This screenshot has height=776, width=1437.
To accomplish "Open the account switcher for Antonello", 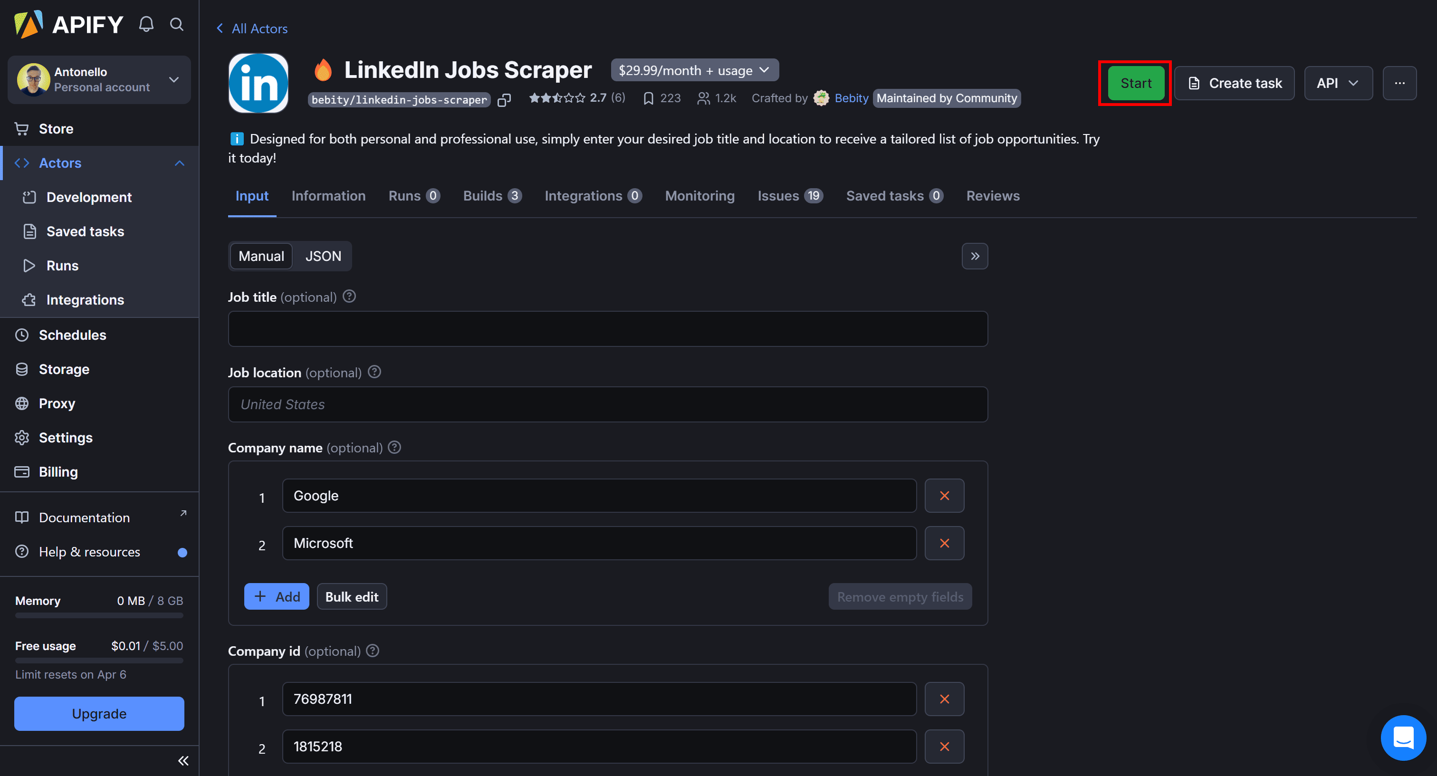I will click(x=173, y=79).
